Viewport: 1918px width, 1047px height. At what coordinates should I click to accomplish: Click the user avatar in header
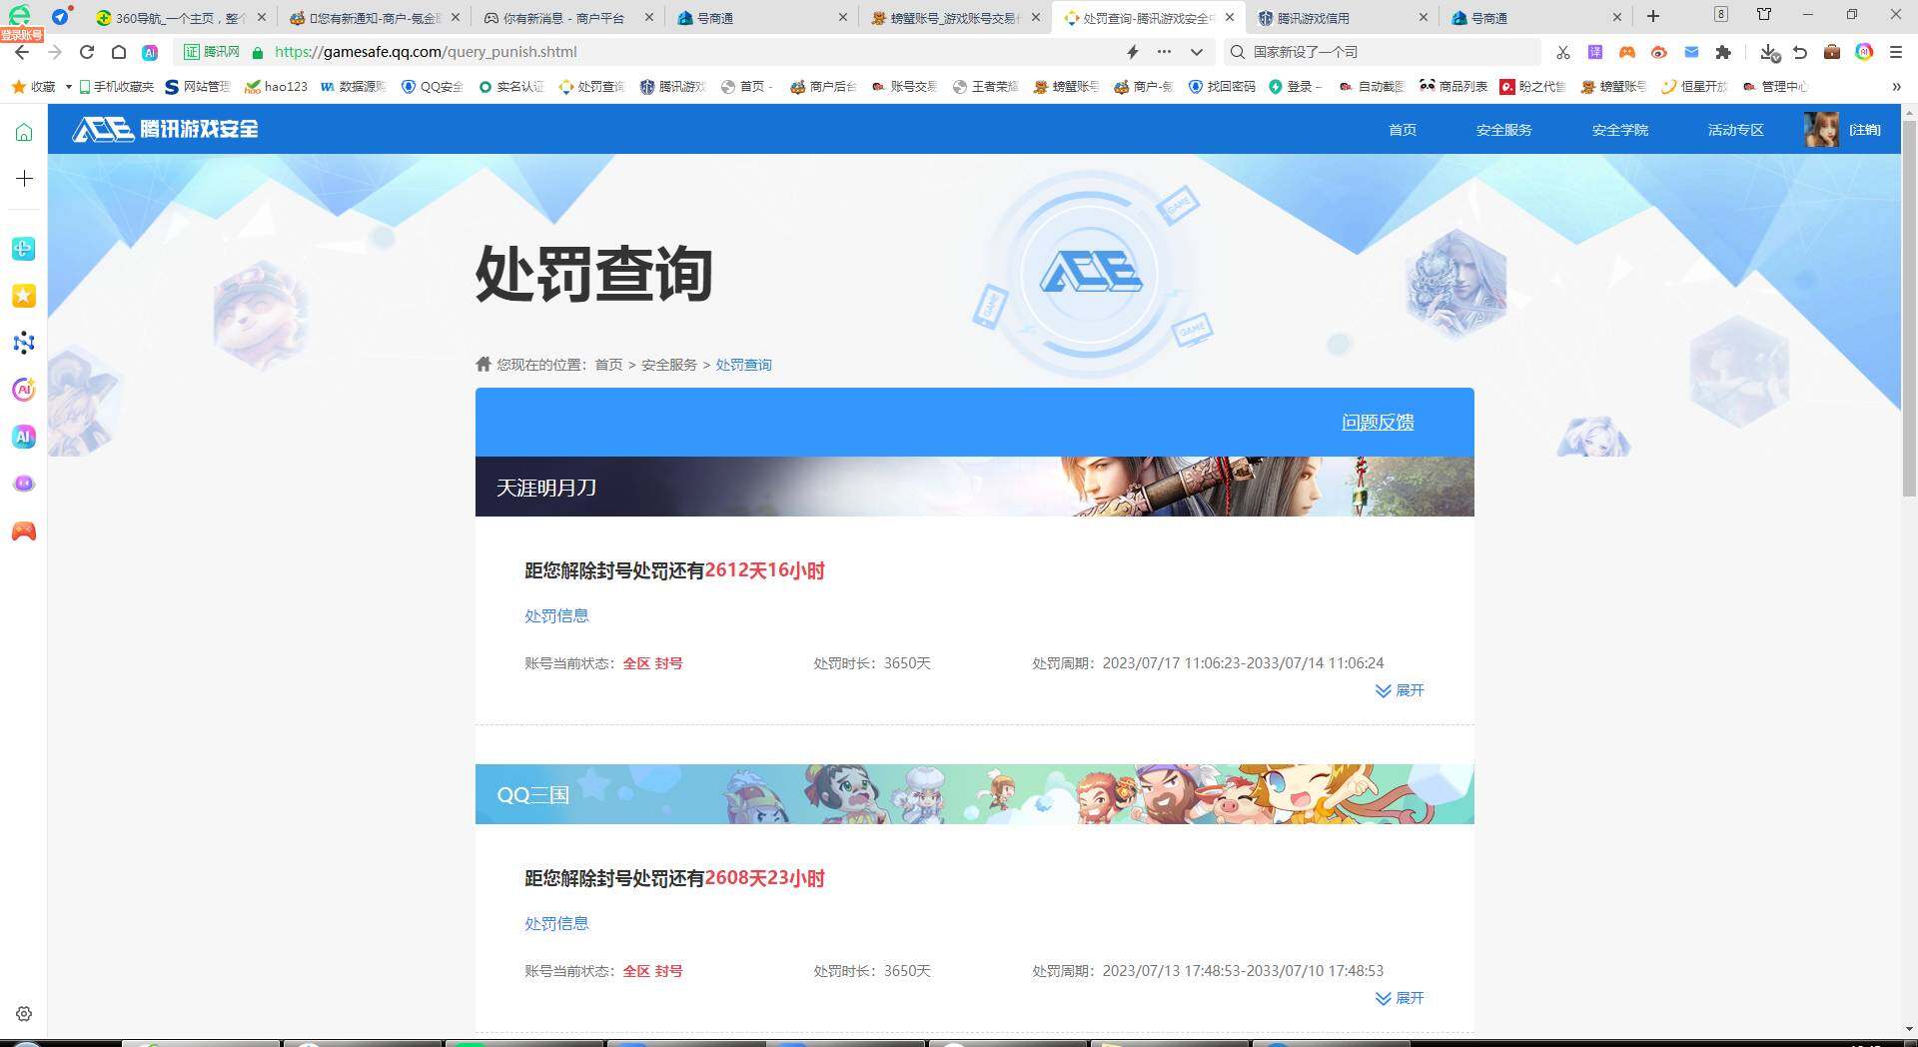click(1822, 130)
